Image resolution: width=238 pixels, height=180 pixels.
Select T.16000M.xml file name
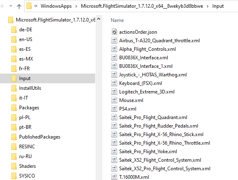tap(134, 177)
